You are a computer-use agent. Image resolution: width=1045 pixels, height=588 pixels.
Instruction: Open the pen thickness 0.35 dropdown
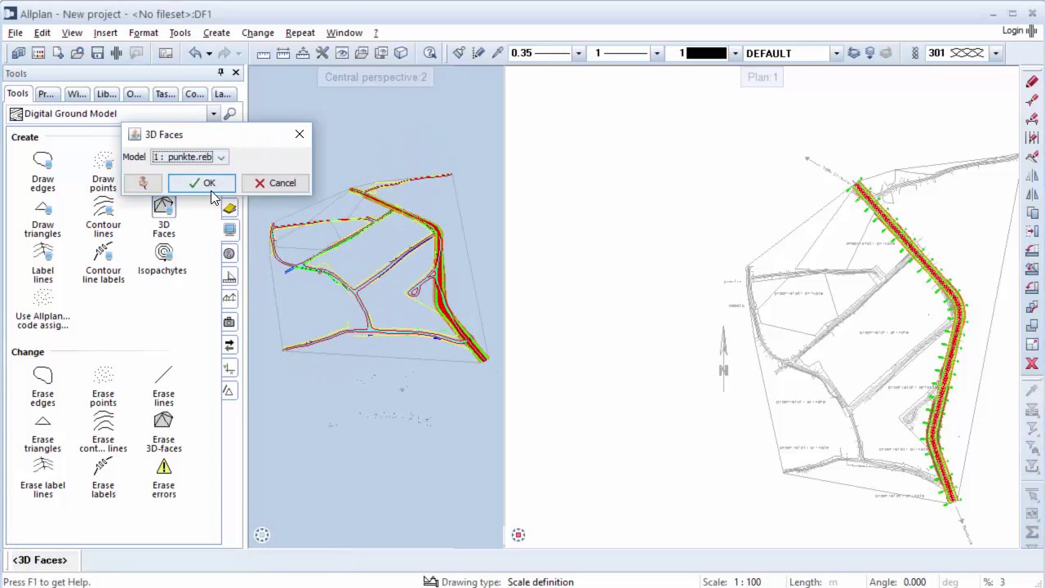pyautogui.click(x=579, y=53)
